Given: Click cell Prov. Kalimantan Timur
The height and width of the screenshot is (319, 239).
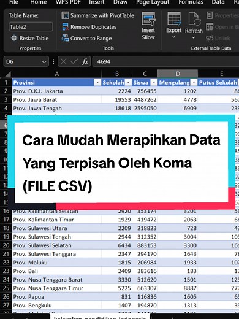Looking at the screenshot, I should (56, 220).
